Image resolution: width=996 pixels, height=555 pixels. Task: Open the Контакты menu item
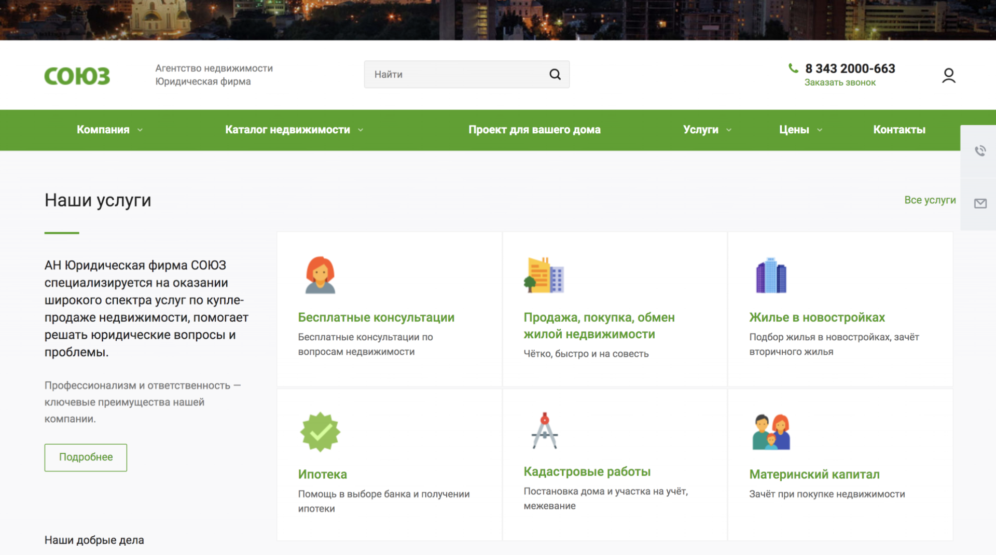[899, 130]
